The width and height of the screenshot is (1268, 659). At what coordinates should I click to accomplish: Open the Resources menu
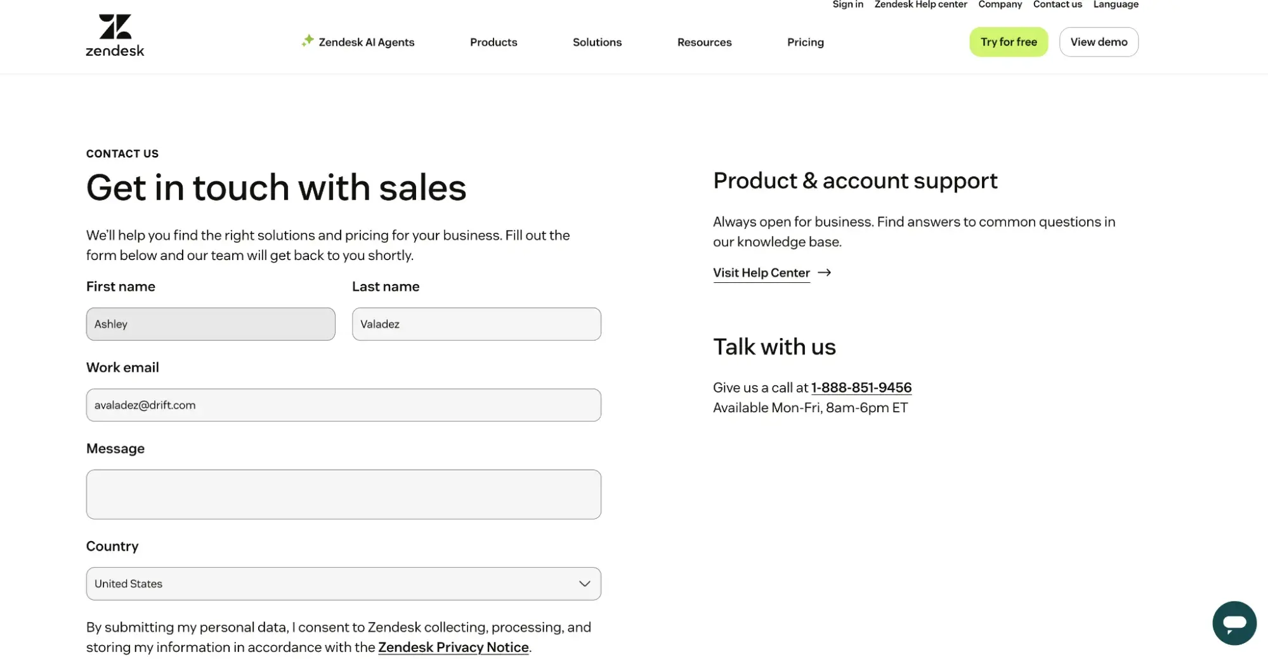pyautogui.click(x=704, y=42)
